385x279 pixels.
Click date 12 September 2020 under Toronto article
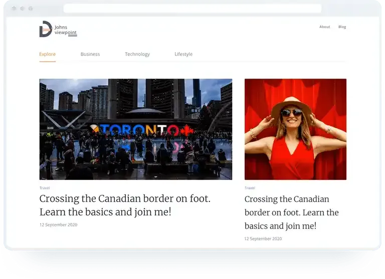click(x=59, y=225)
